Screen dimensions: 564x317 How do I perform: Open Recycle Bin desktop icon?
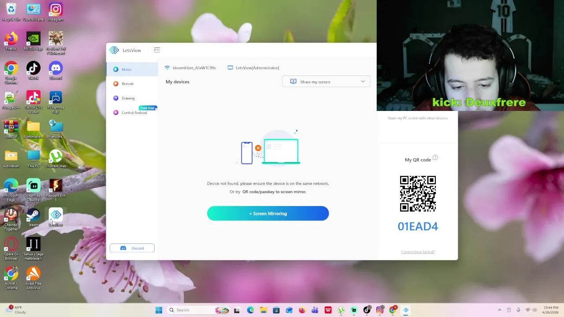(11, 12)
